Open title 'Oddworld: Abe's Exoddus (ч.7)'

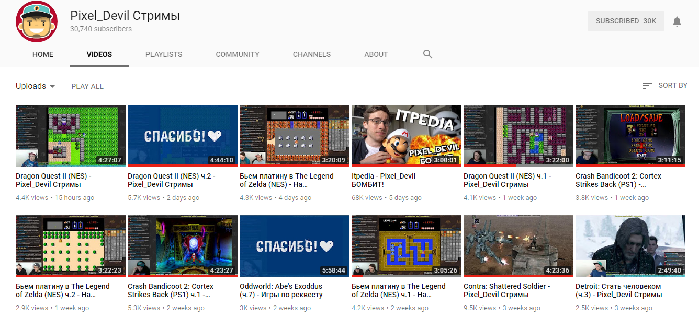281,290
